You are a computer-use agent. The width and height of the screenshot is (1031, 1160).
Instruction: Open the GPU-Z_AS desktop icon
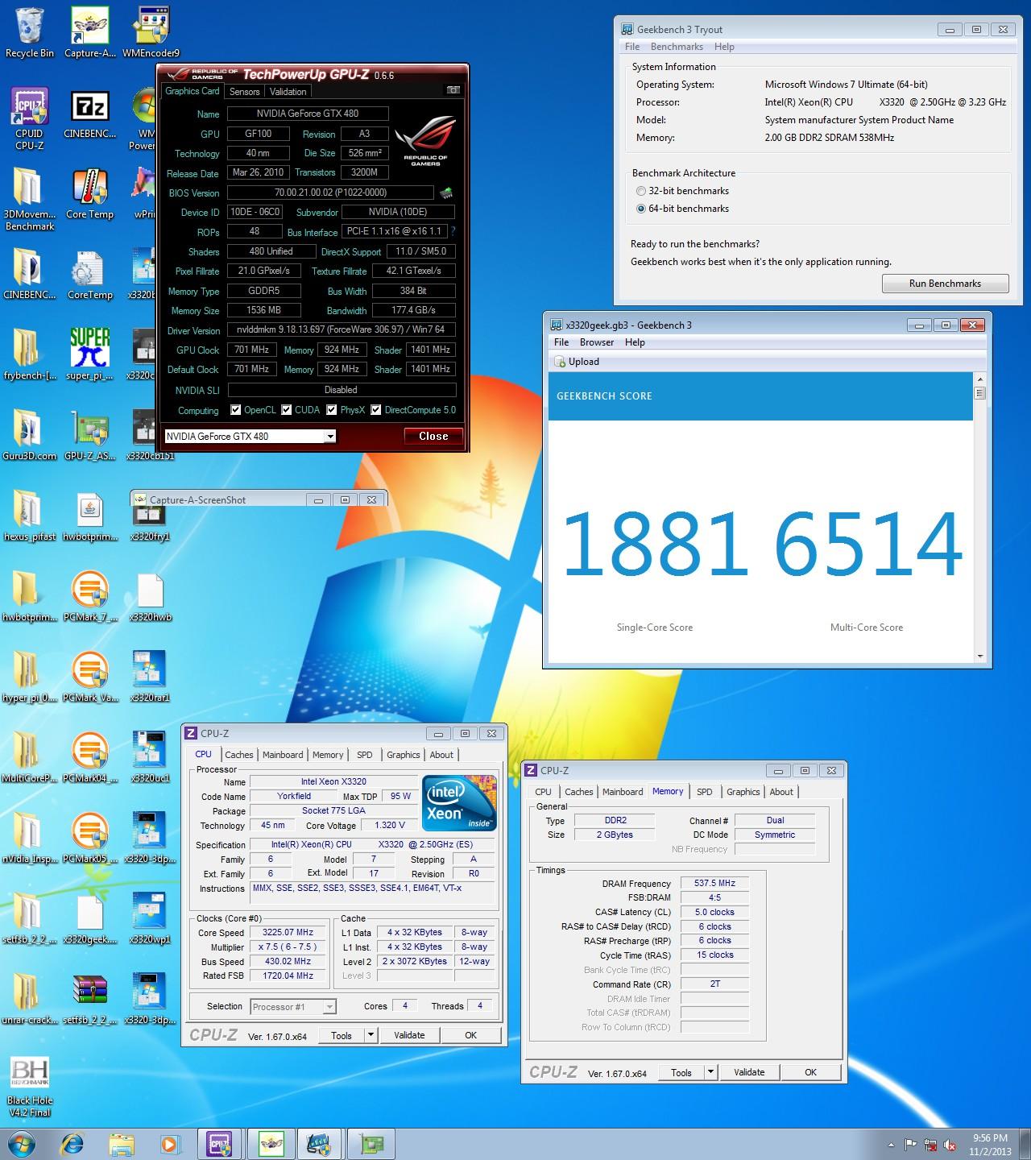(x=89, y=435)
